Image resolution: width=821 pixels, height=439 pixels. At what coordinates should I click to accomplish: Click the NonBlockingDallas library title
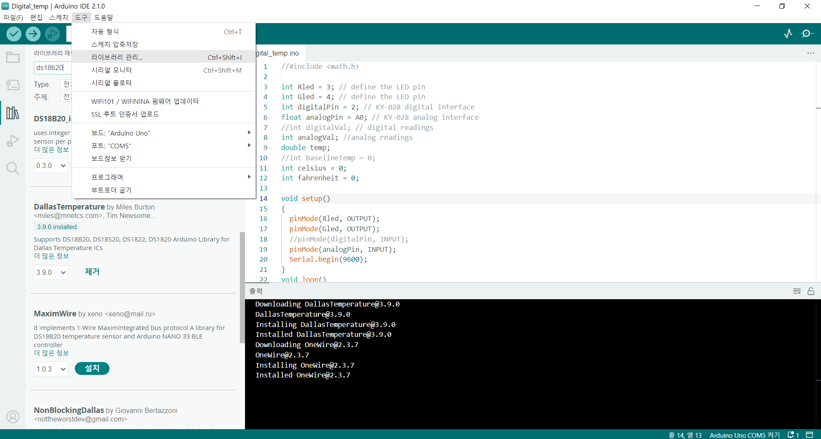(69, 410)
